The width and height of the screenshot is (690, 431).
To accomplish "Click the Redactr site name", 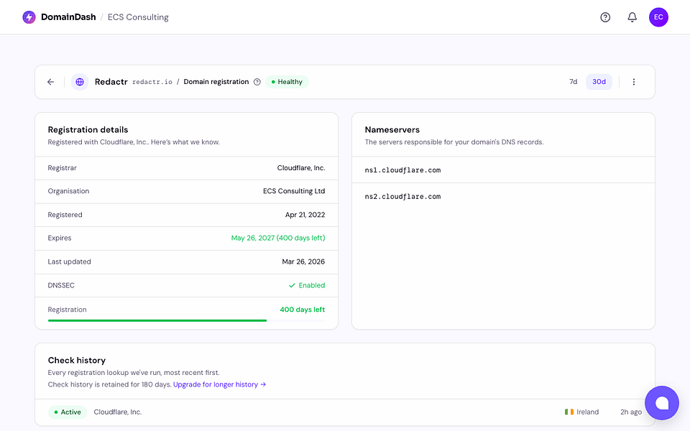I will tap(111, 82).
